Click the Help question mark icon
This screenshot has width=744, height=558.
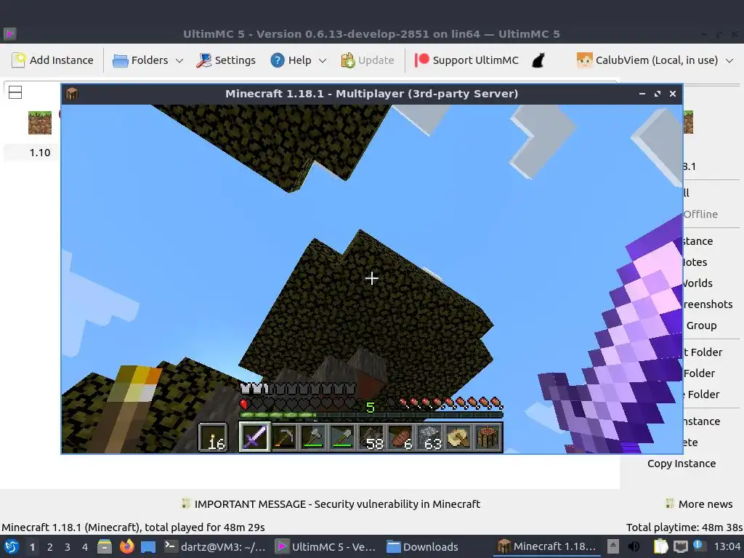278,60
